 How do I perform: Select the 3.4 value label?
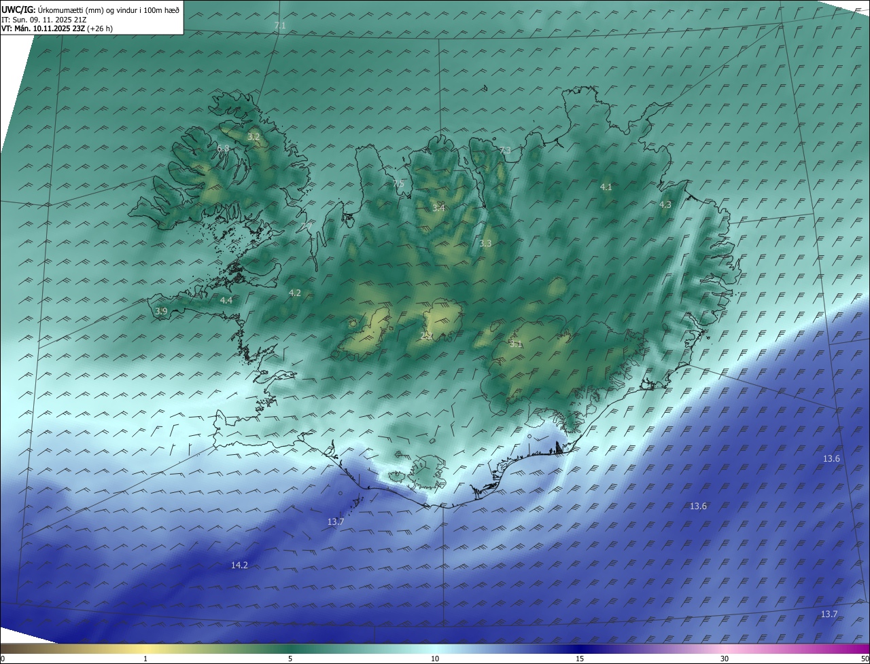(438, 208)
